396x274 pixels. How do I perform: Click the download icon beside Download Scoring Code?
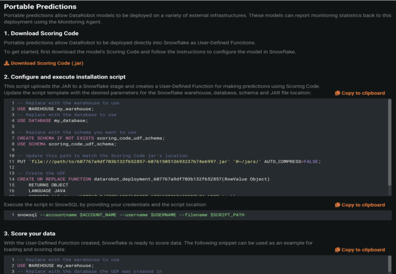(x=7, y=63)
